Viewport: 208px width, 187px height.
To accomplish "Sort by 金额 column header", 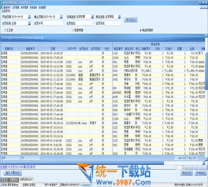I will tap(192, 49).
